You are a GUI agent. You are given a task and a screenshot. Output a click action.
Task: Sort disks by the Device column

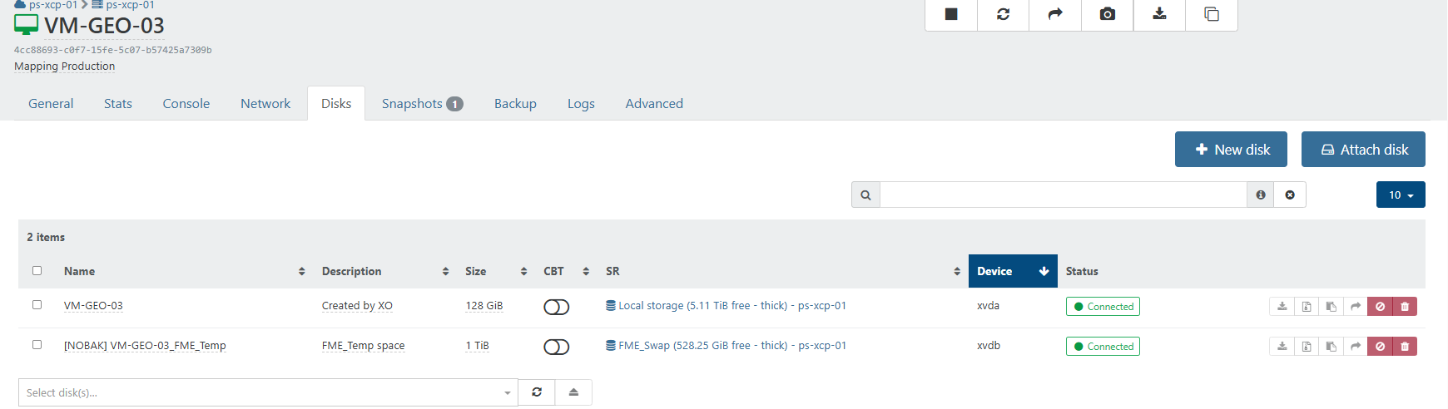tap(1013, 271)
